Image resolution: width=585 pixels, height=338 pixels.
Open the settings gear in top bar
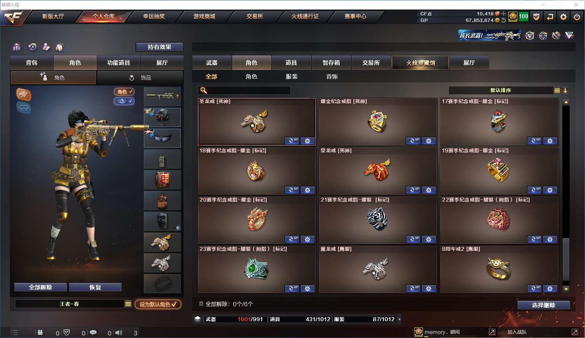pos(563,17)
